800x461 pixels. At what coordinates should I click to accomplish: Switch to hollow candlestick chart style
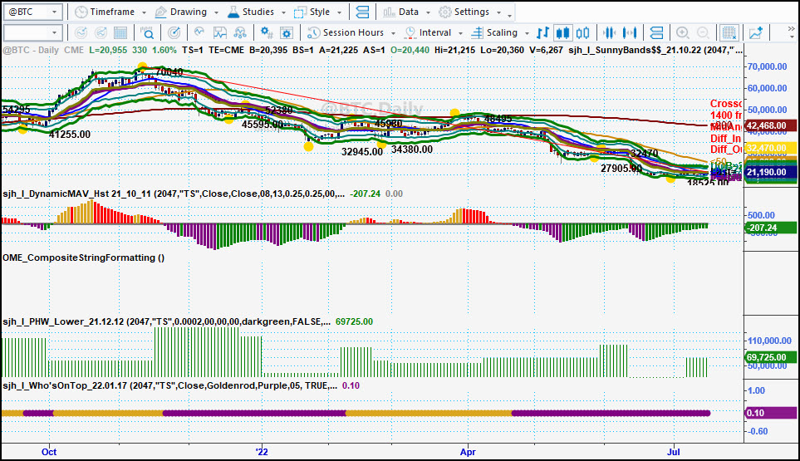tap(582, 32)
